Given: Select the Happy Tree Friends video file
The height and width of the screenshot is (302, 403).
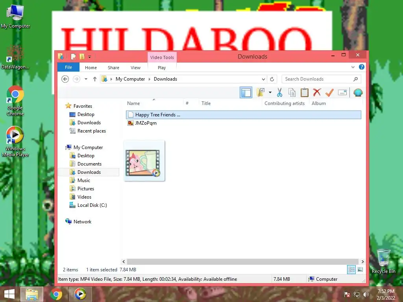Looking at the screenshot, I should pos(243,115).
